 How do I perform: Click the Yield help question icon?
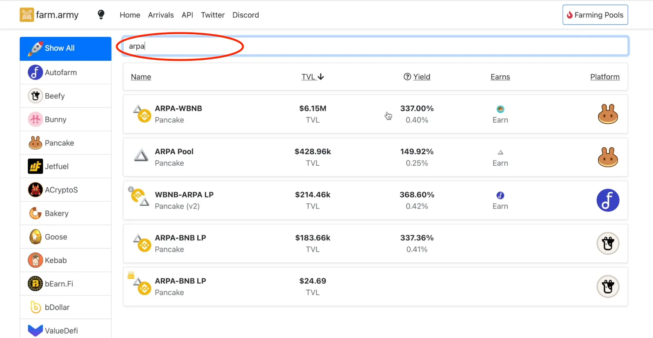[x=407, y=77]
